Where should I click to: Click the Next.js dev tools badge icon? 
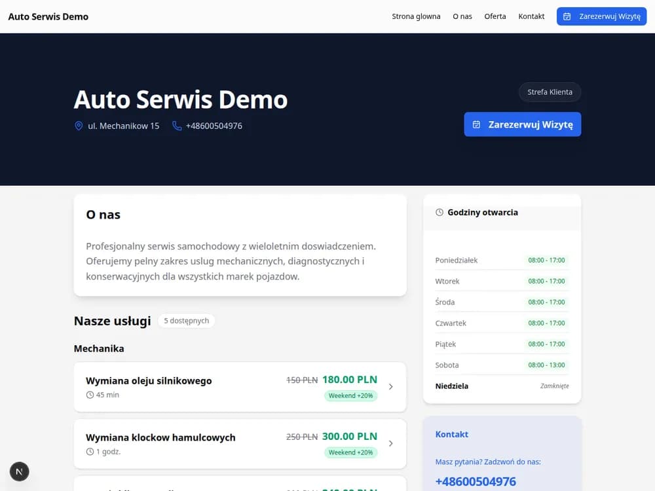click(x=19, y=472)
